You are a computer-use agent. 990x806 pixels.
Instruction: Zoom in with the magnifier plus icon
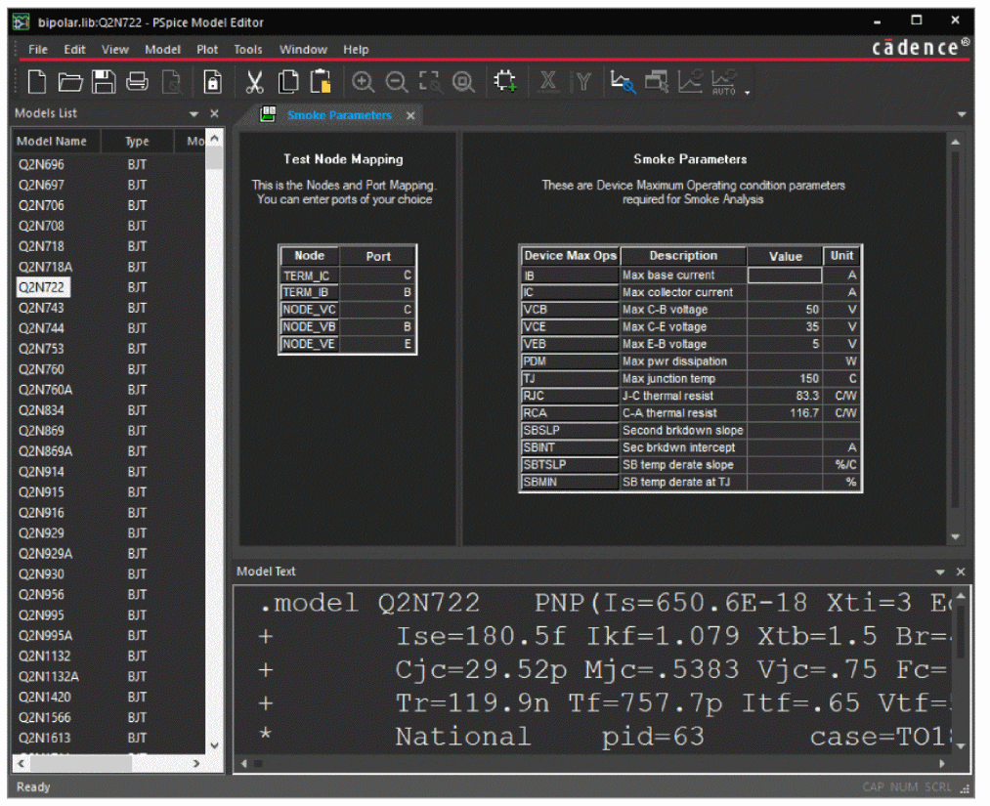363,82
